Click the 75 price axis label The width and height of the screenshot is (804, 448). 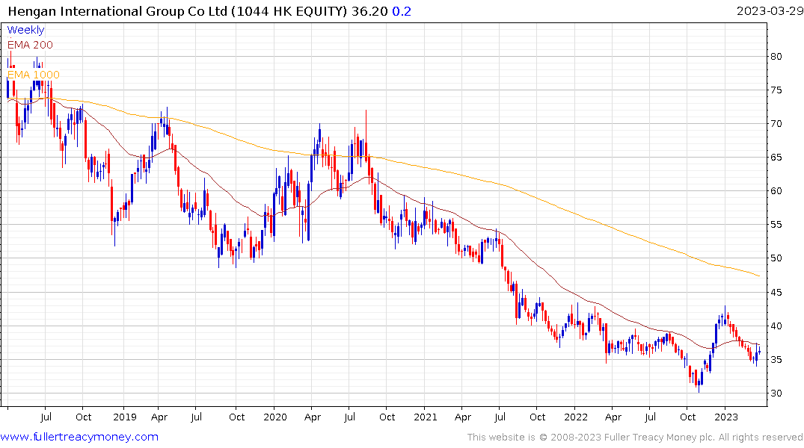click(776, 90)
